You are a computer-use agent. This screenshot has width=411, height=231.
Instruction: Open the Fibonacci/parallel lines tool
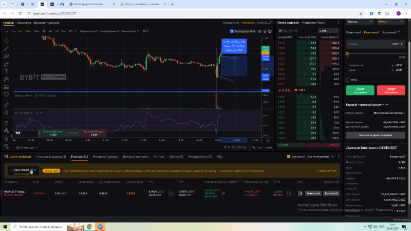[x=6, y=56]
